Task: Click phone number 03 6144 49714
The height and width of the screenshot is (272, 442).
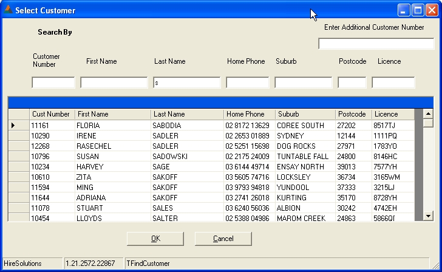Action: pos(247,167)
